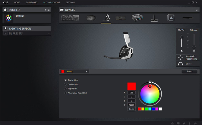Open the BLINK lighting effect dropdown
The height and width of the screenshot is (125, 202).
click(75, 71)
